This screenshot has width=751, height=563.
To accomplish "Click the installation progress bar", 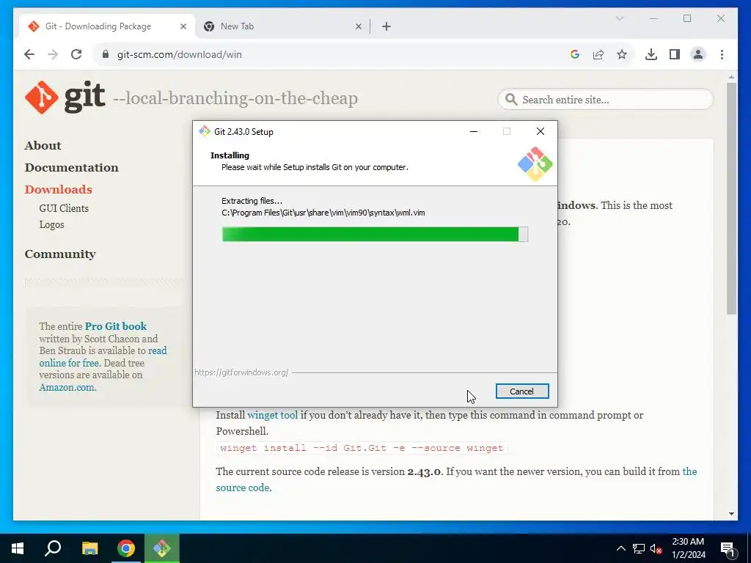I will [375, 234].
